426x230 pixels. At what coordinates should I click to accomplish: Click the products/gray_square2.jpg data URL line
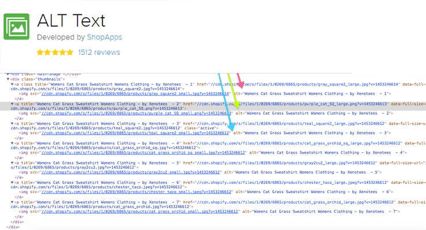click(97, 89)
